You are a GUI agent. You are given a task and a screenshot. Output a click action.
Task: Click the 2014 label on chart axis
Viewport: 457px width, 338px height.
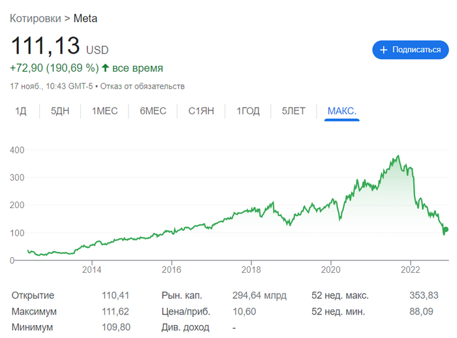(x=92, y=269)
